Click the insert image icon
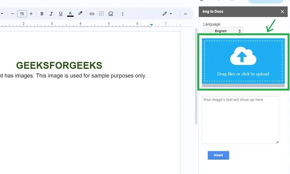This screenshot has width=290, height=174. tap(111, 14)
